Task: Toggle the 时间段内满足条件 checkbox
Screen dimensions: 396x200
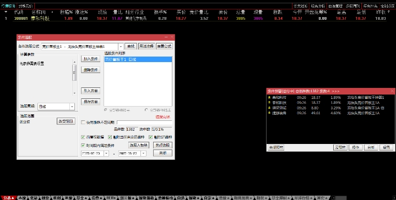Action: point(83,146)
